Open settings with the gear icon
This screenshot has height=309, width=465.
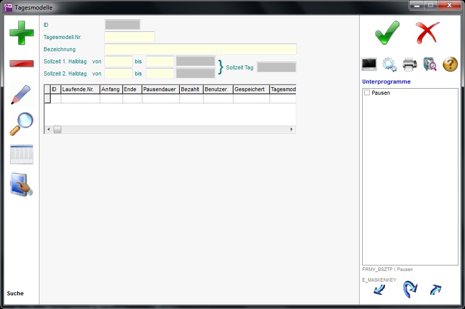click(390, 64)
